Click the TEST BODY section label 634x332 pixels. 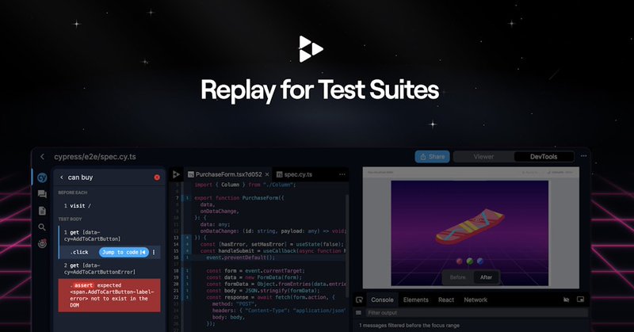(70, 219)
